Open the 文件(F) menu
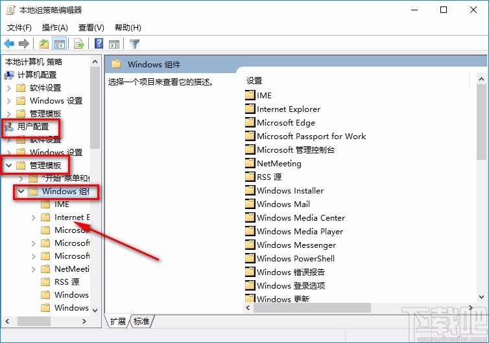Image resolution: width=489 pixels, height=343 pixels. 19,28
